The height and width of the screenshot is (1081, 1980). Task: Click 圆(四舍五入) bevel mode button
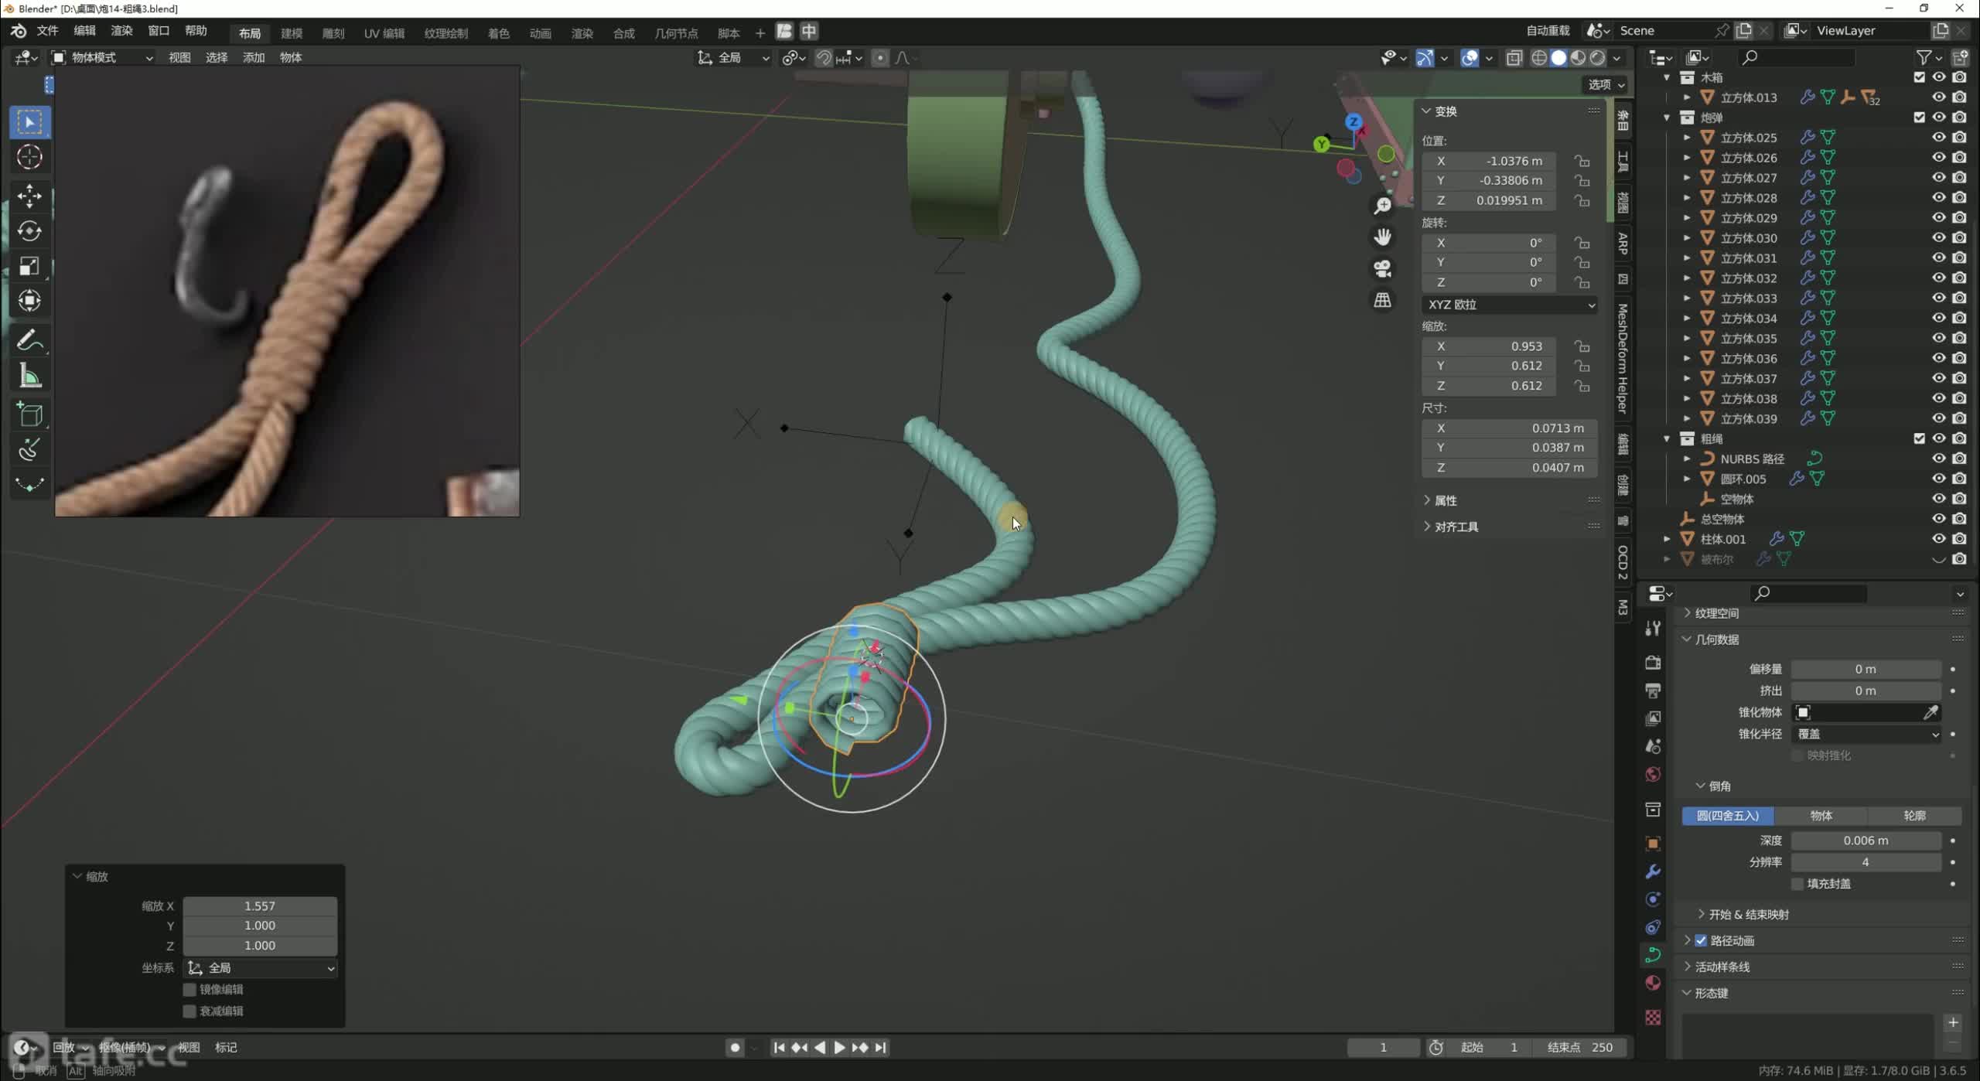[x=1728, y=816]
